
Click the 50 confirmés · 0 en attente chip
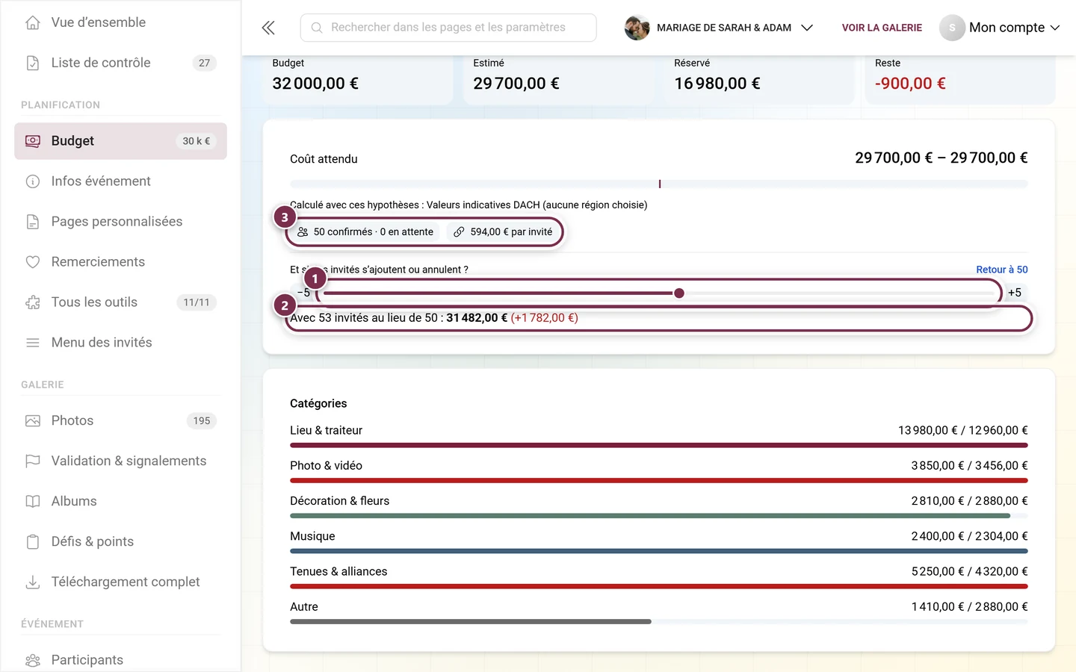pos(365,232)
